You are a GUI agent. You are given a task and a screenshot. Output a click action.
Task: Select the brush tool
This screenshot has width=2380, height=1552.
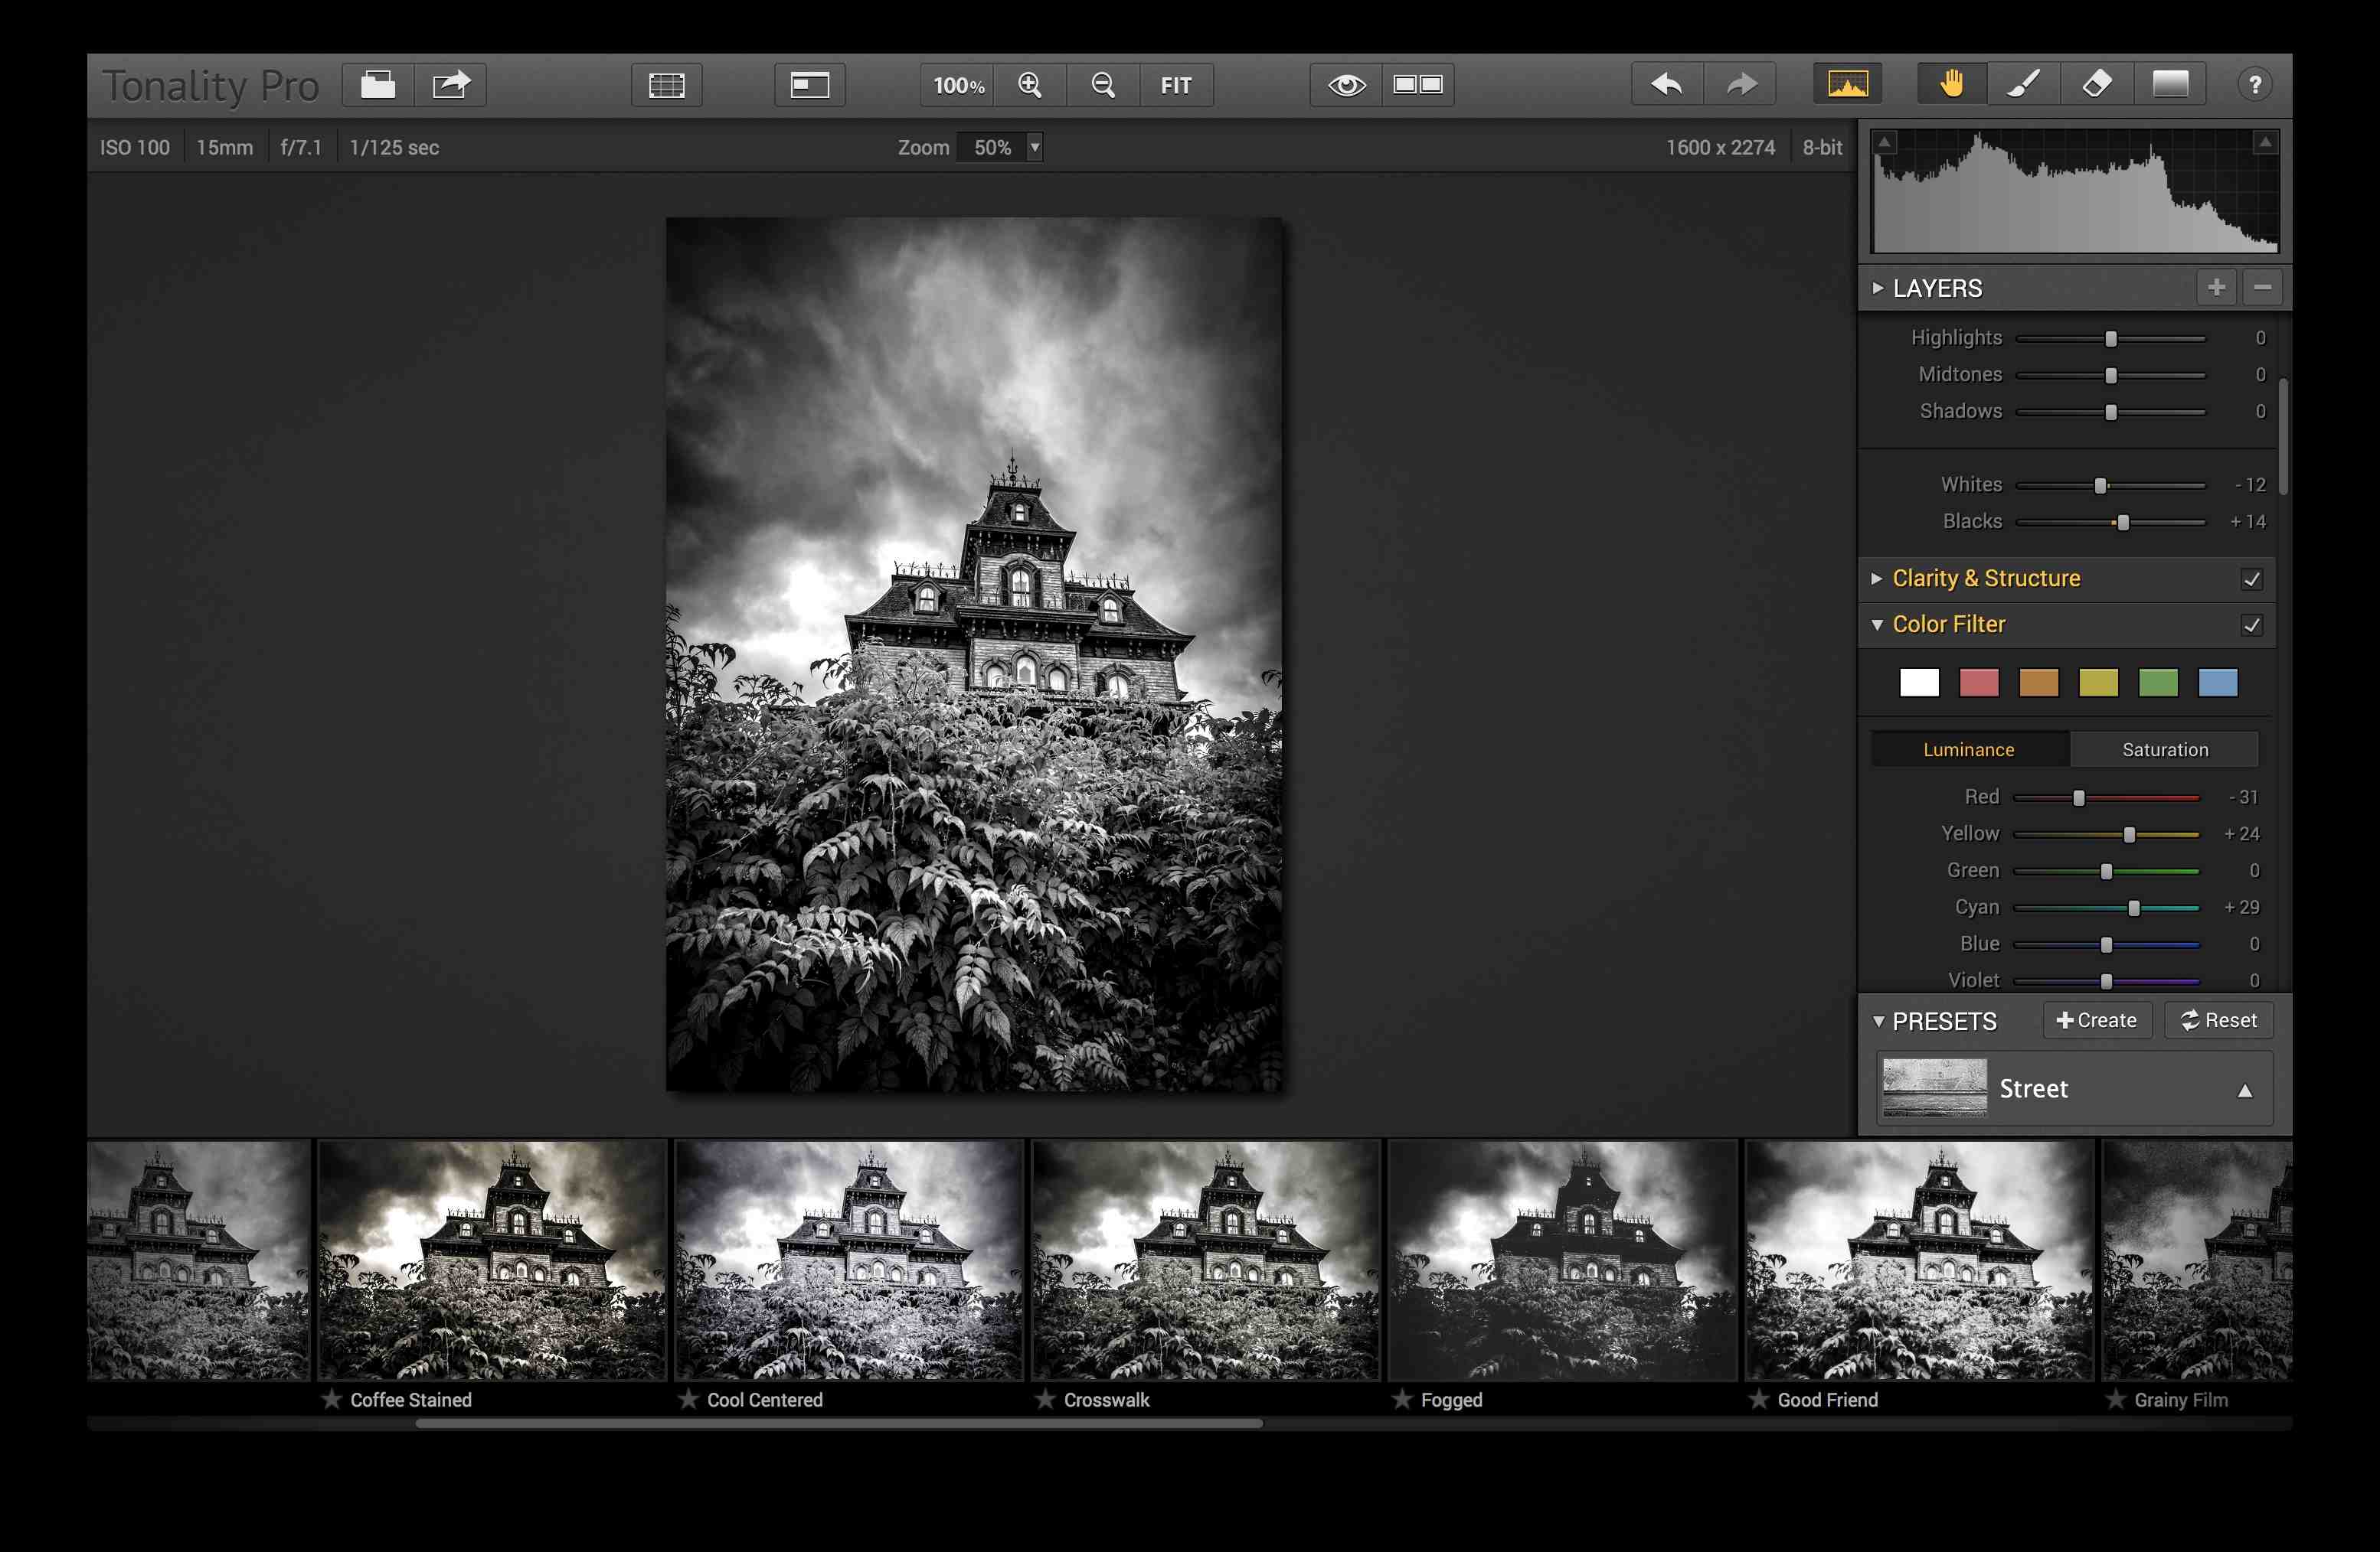pyautogui.click(x=2024, y=85)
